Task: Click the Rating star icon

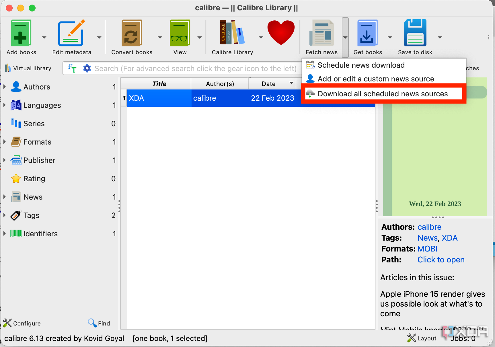Action: 16,179
